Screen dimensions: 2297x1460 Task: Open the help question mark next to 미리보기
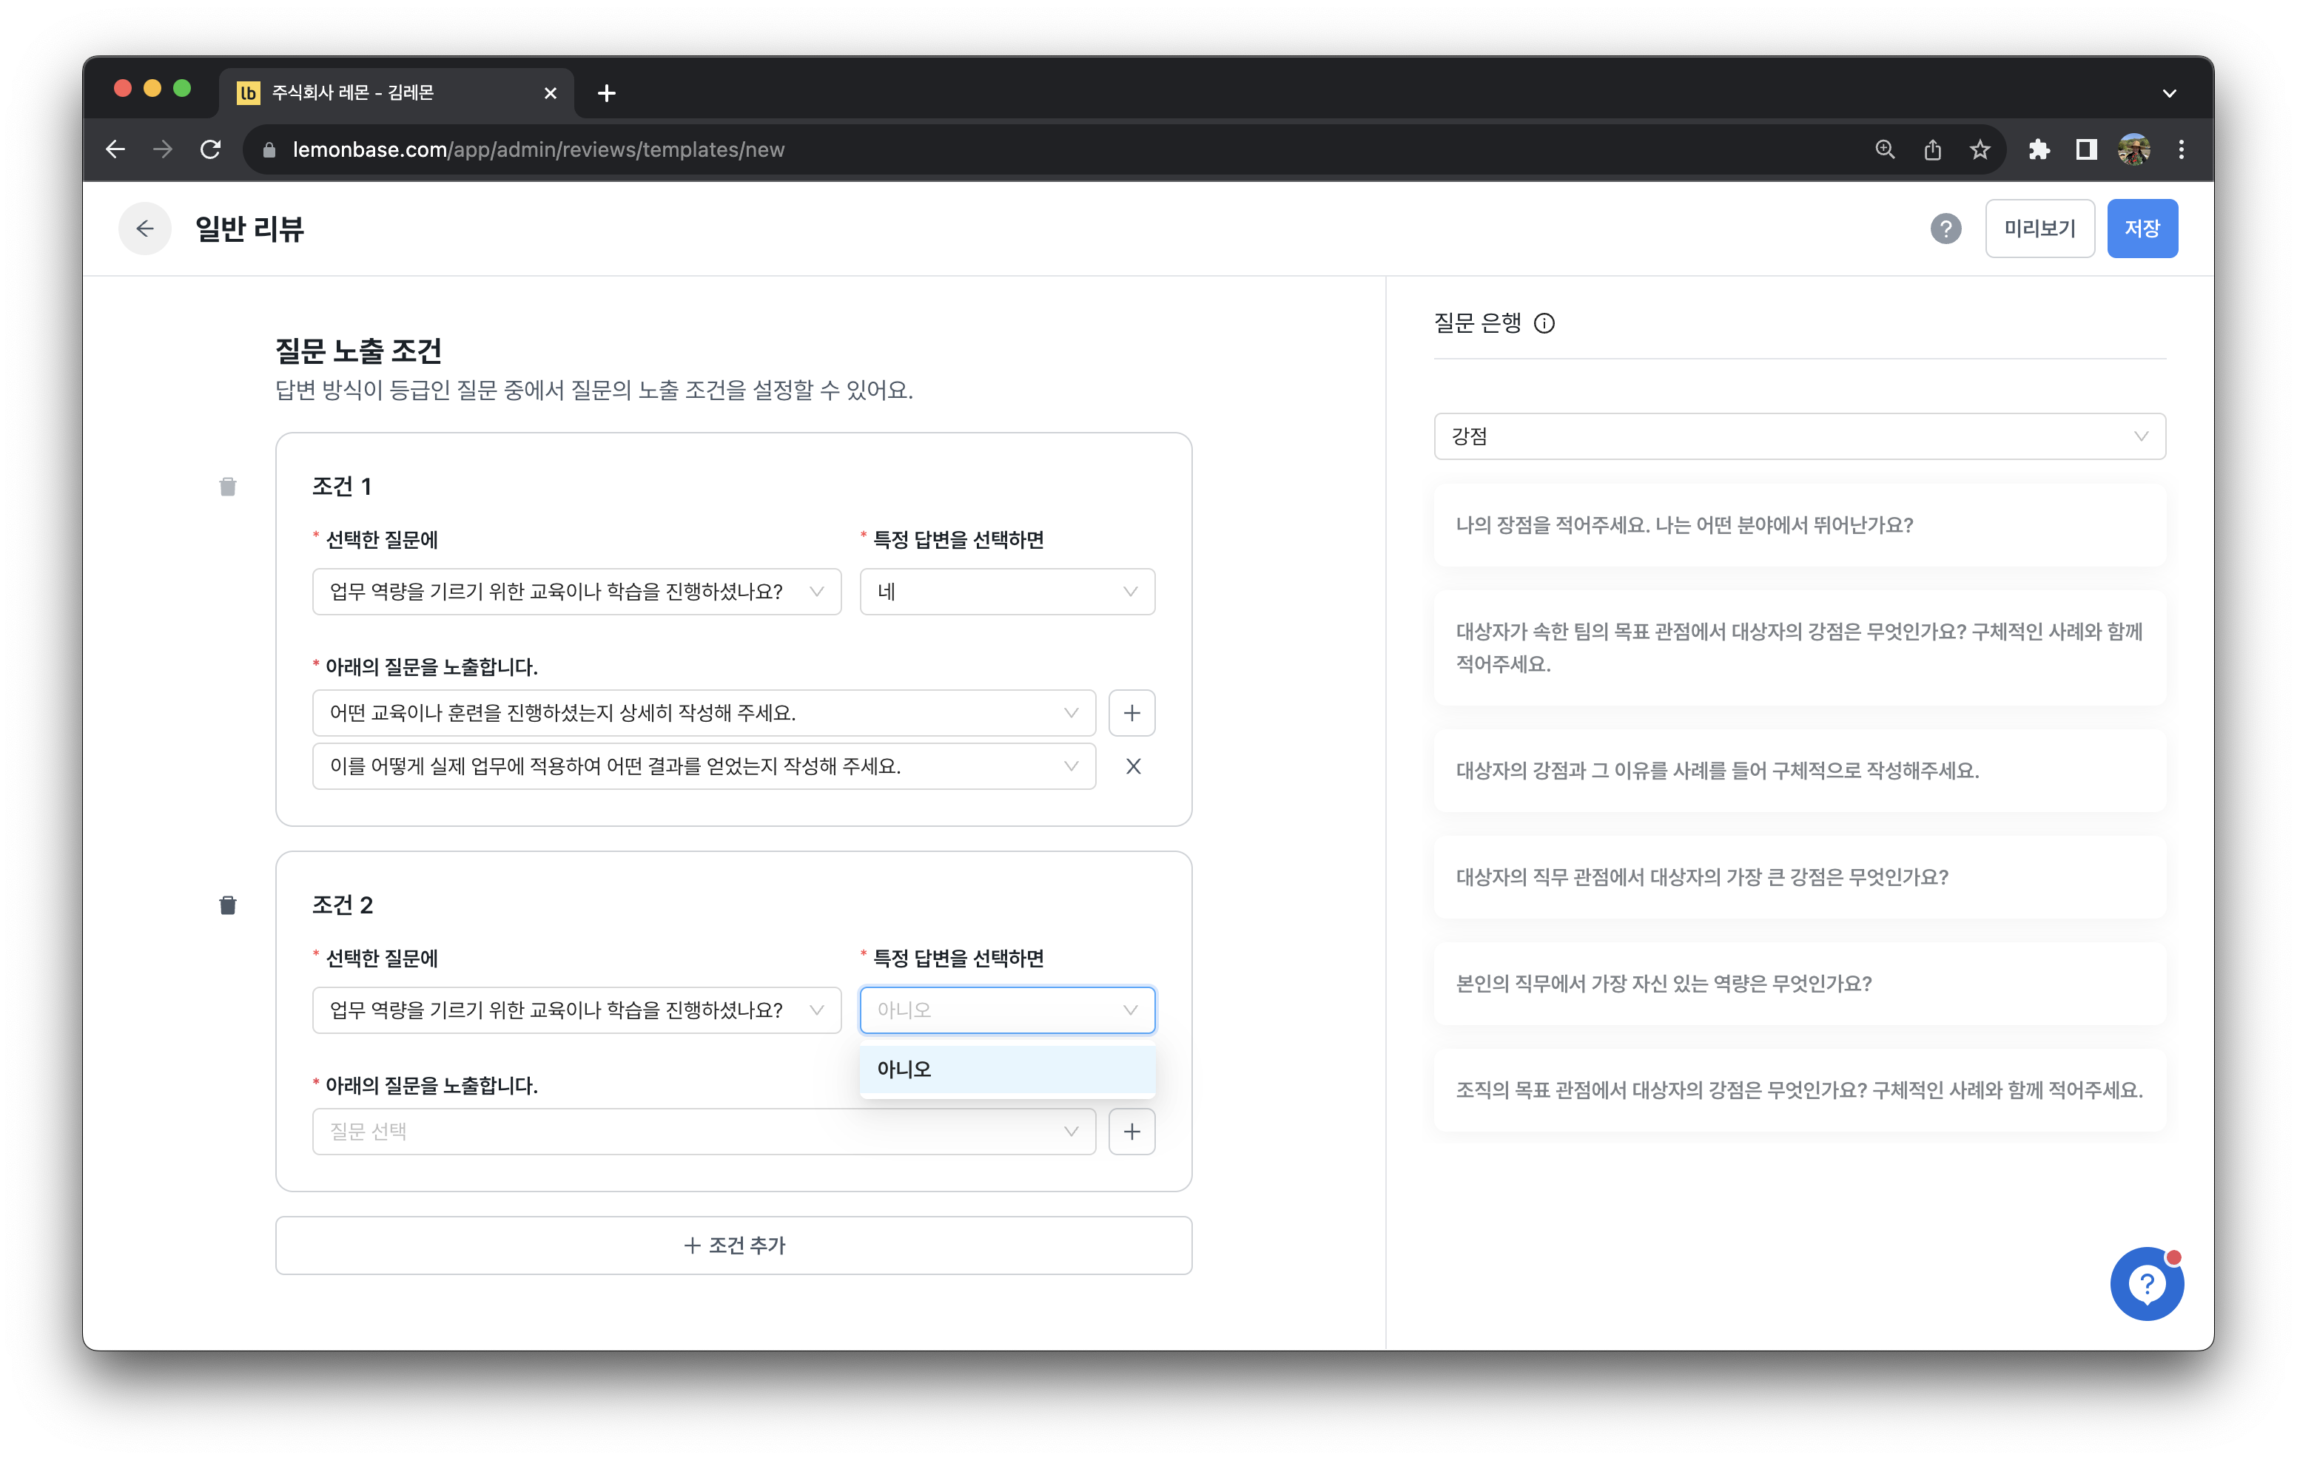[x=1946, y=229]
